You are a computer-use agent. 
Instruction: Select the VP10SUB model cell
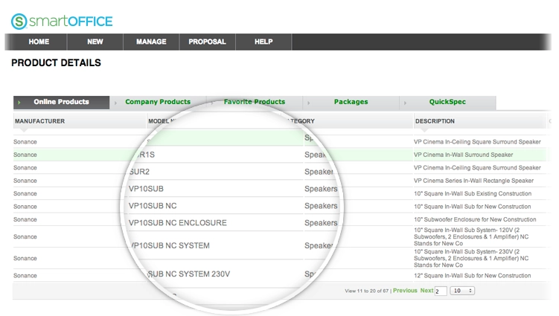(146, 189)
